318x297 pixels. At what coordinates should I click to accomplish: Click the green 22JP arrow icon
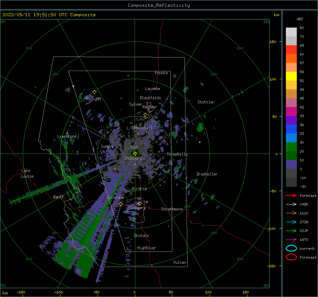coord(291,231)
